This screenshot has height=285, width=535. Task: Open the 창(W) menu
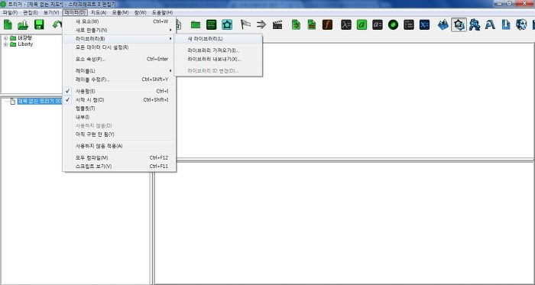tap(140, 13)
